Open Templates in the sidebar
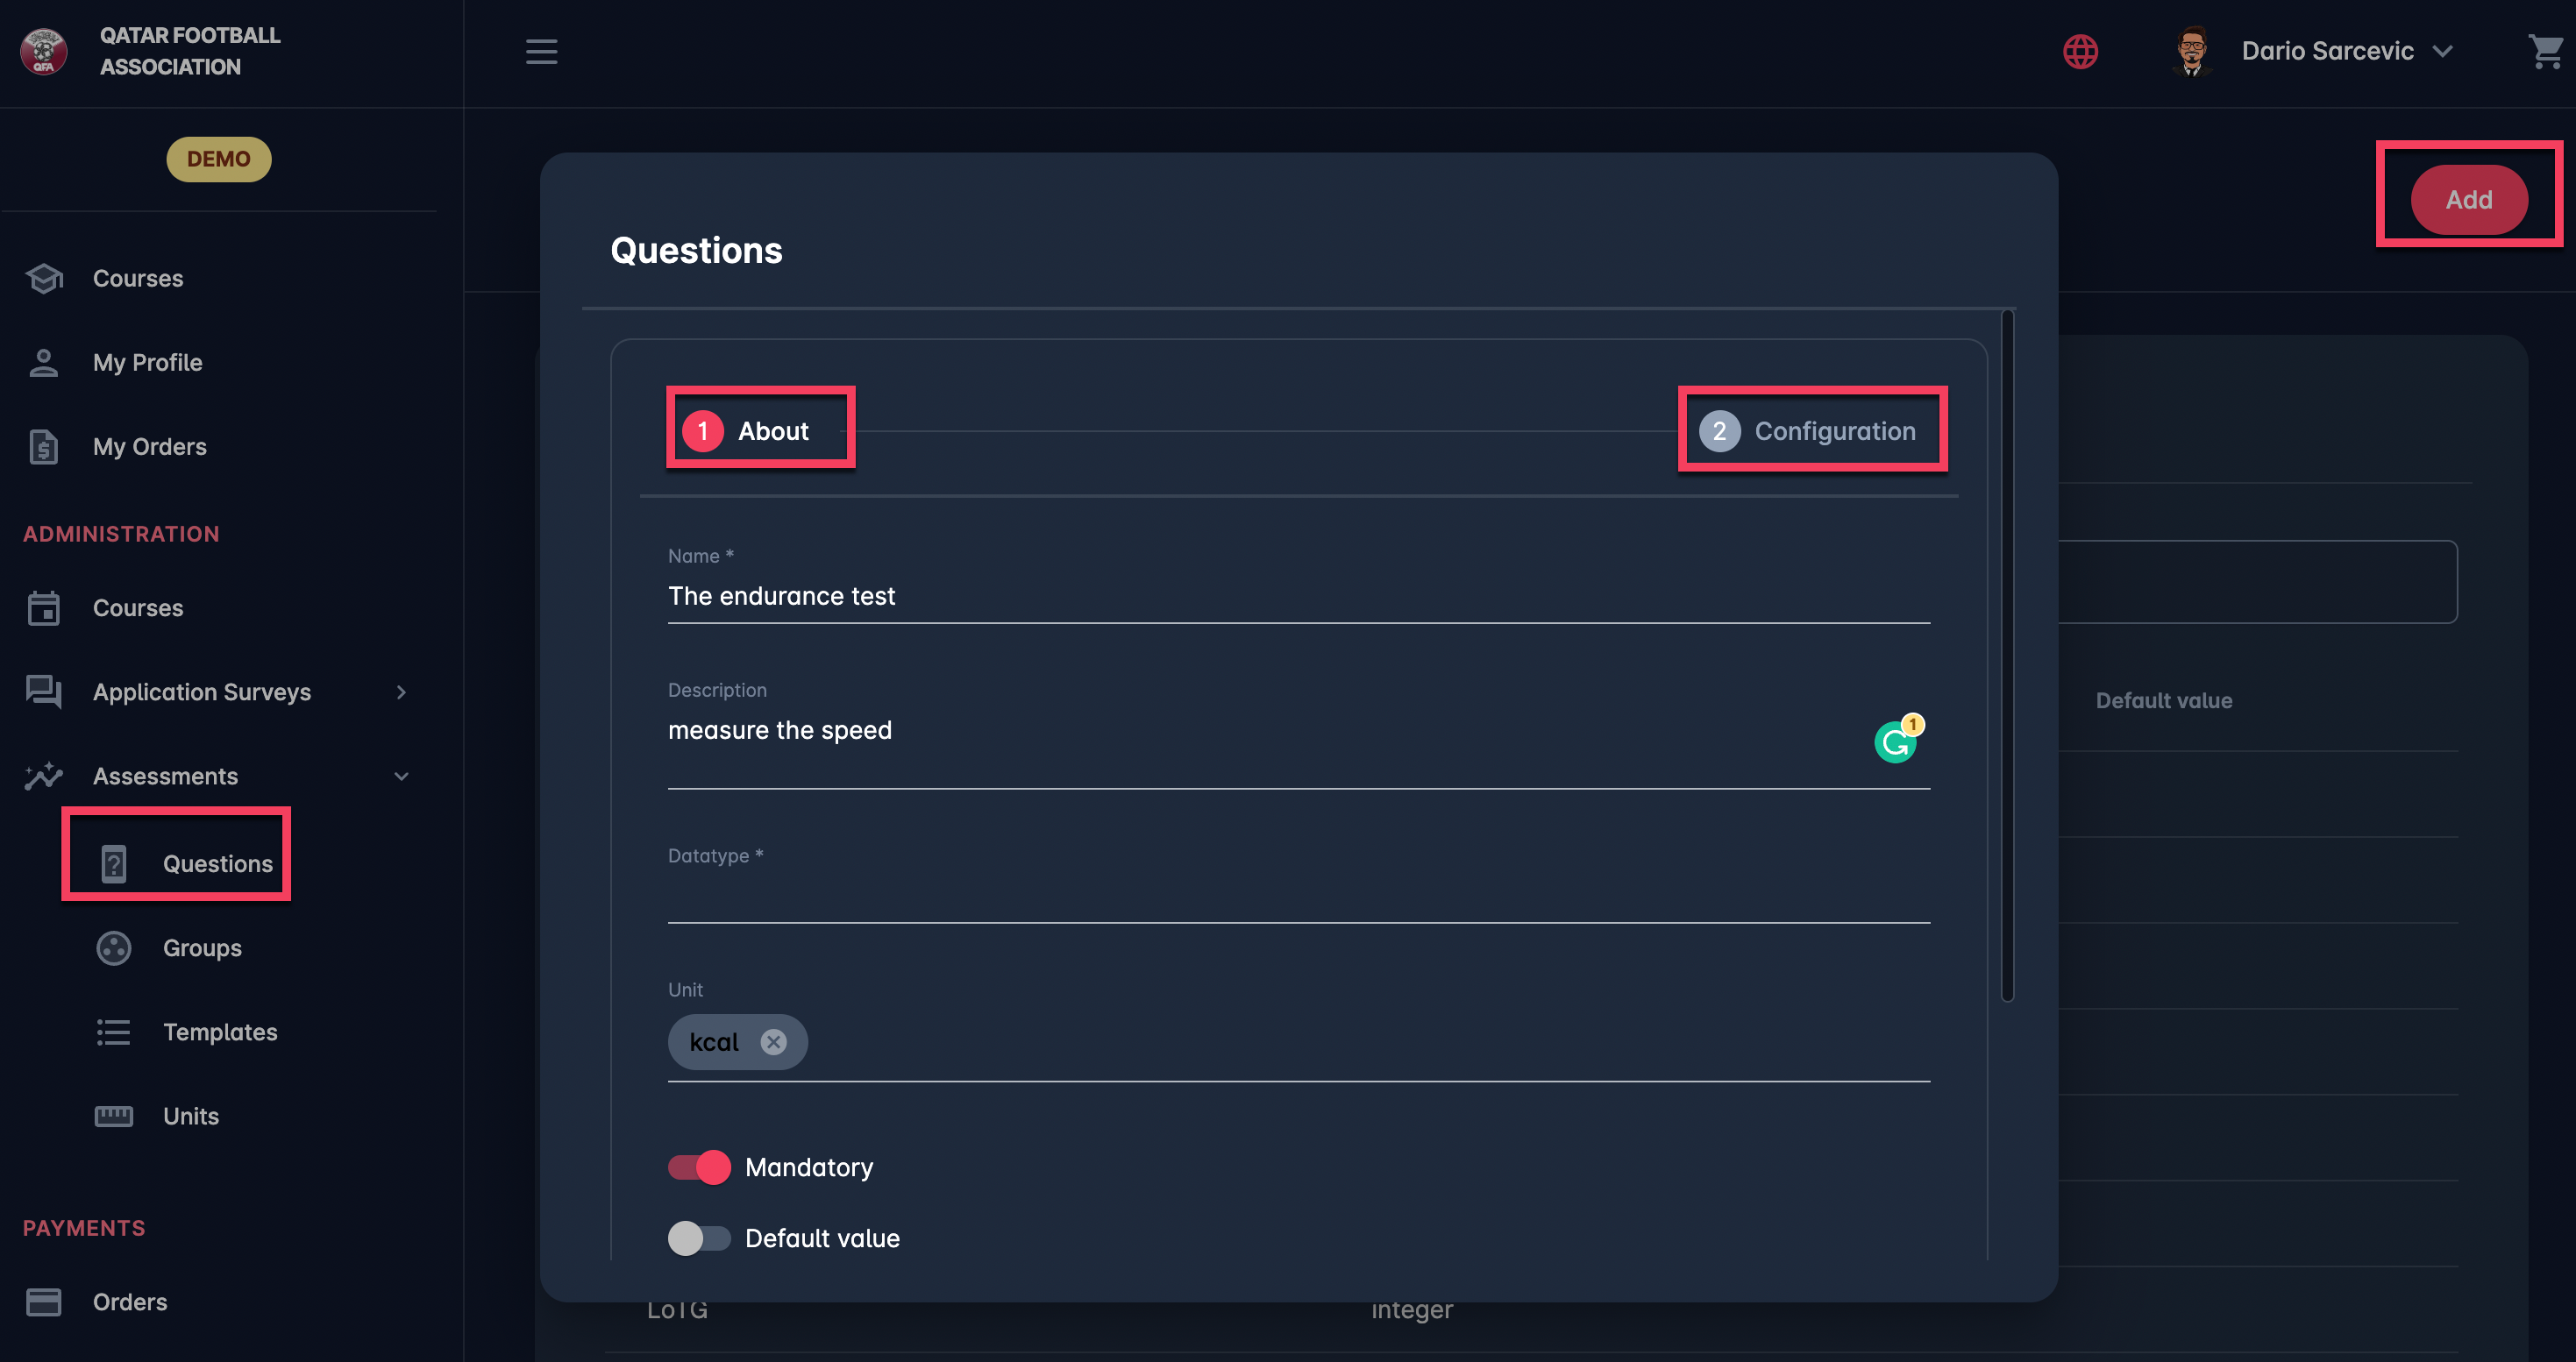 click(x=219, y=1032)
